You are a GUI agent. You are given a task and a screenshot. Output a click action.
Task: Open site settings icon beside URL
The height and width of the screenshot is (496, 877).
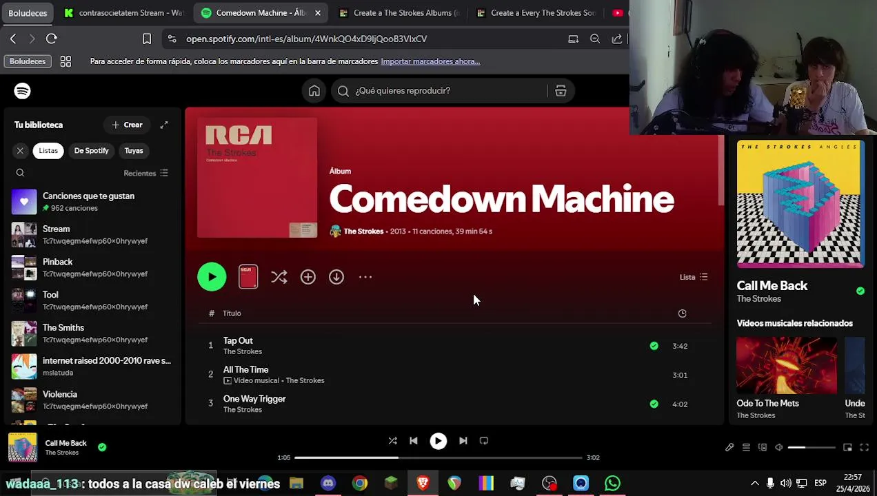pyautogui.click(x=172, y=39)
